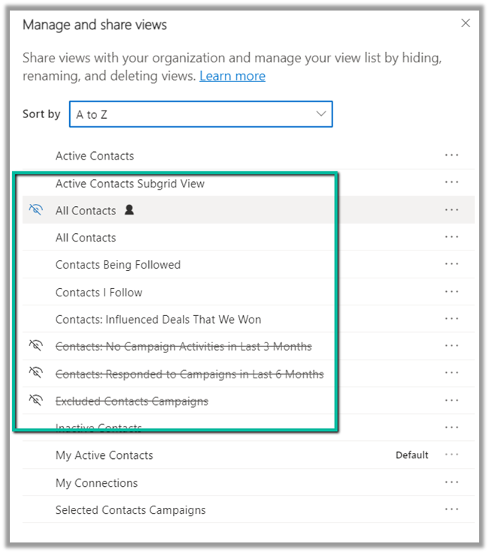Image resolution: width=489 pixels, height=553 pixels.
Task: Open the Learn more link
Action: click(232, 76)
